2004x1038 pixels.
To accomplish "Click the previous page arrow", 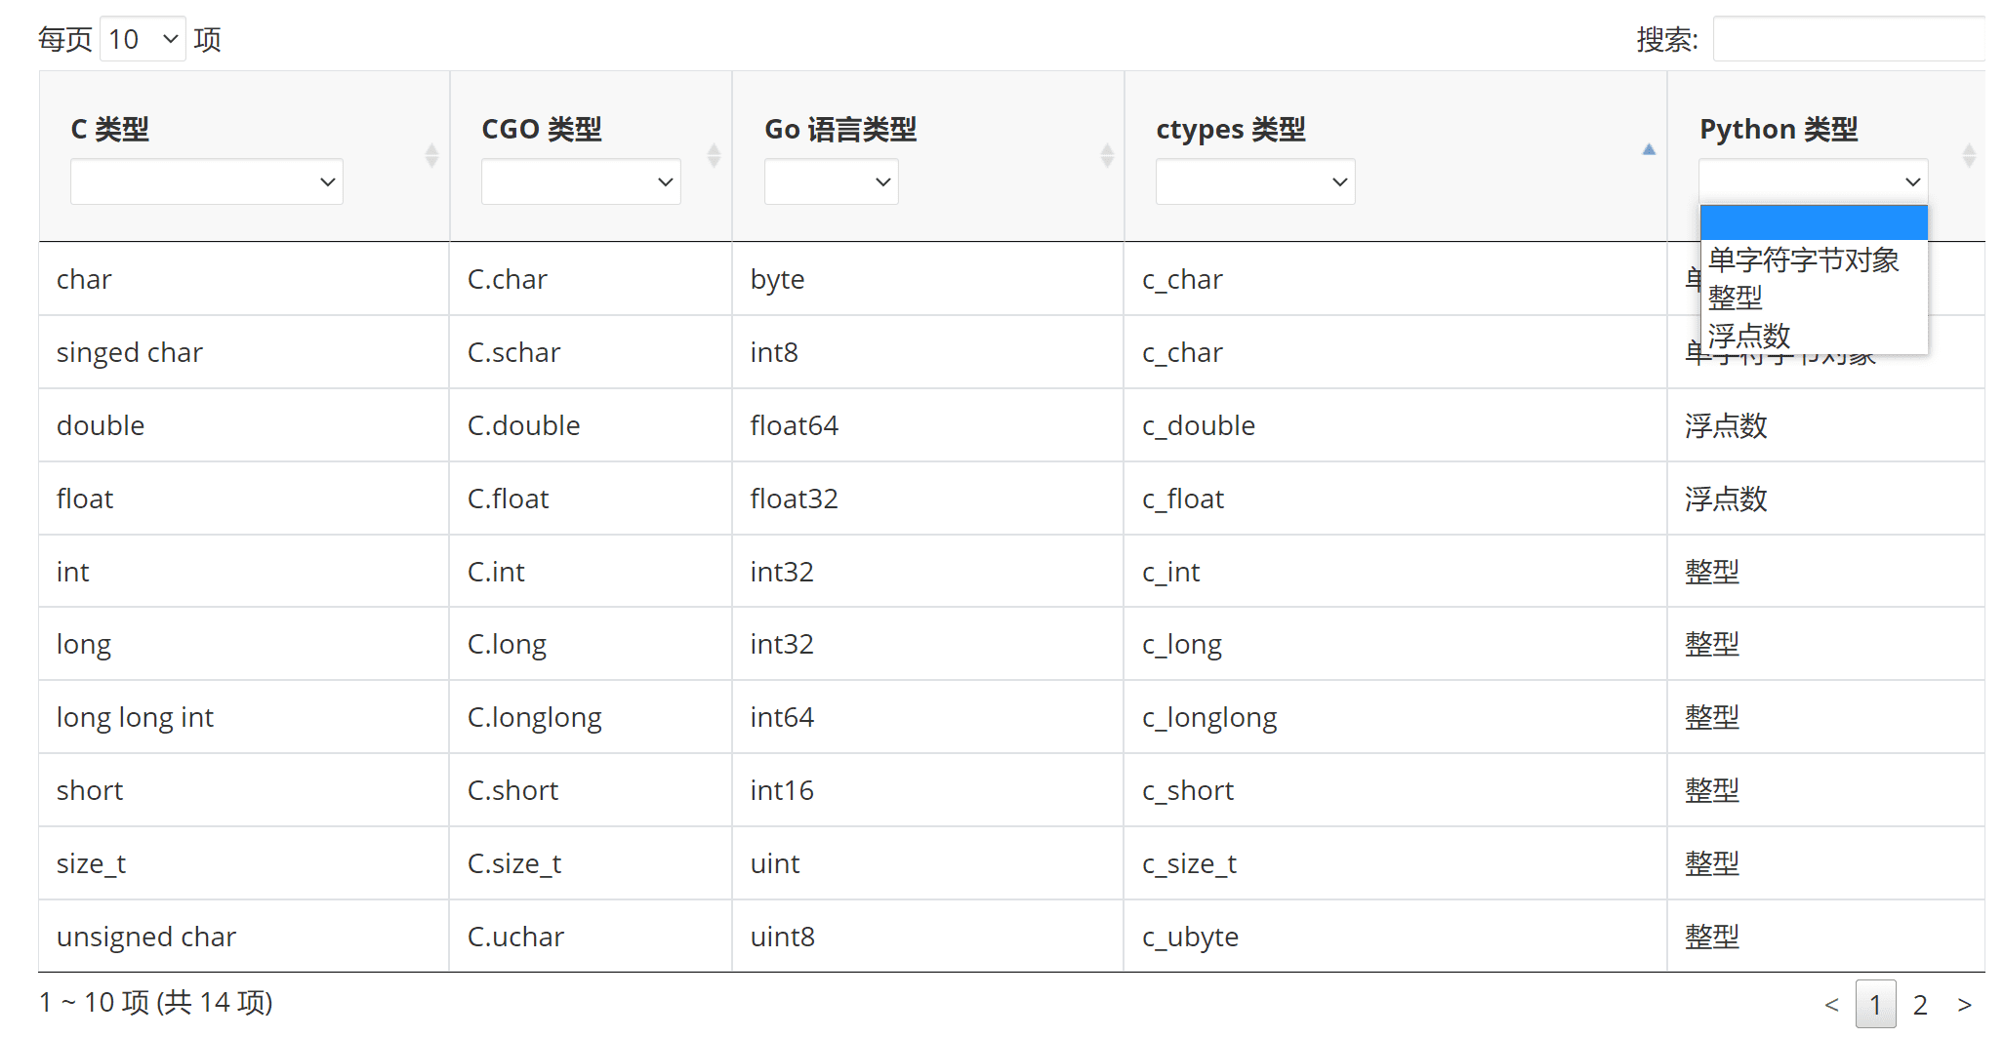I will [x=1831, y=1004].
